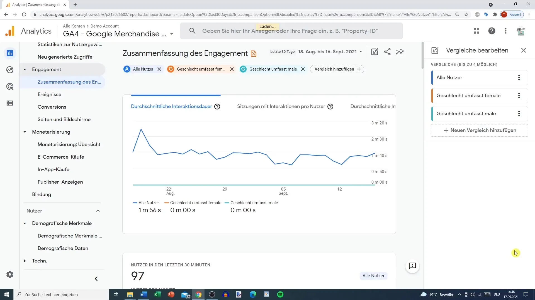Go to Alle Konten breadcrumb
The height and width of the screenshot is (300, 535).
[74, 26]
